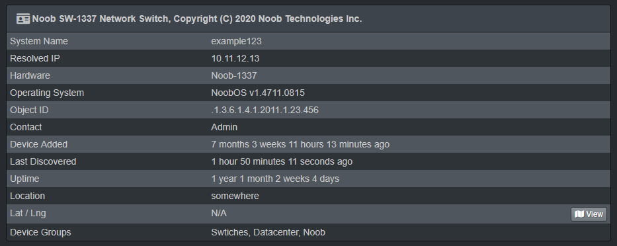617x246 pixels.
Task: Click the ID card icon in header
Action: [23, 19]
